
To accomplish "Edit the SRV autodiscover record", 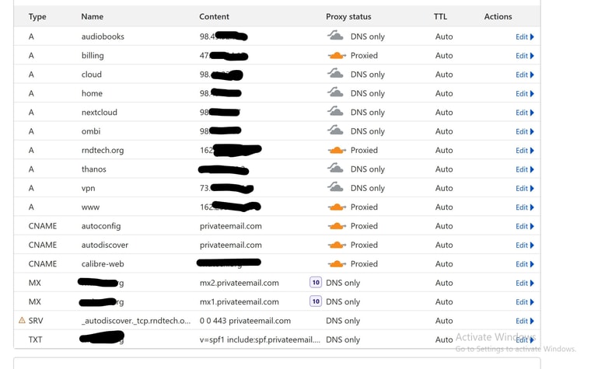I will pyautogui.click(x=525, y=321).
